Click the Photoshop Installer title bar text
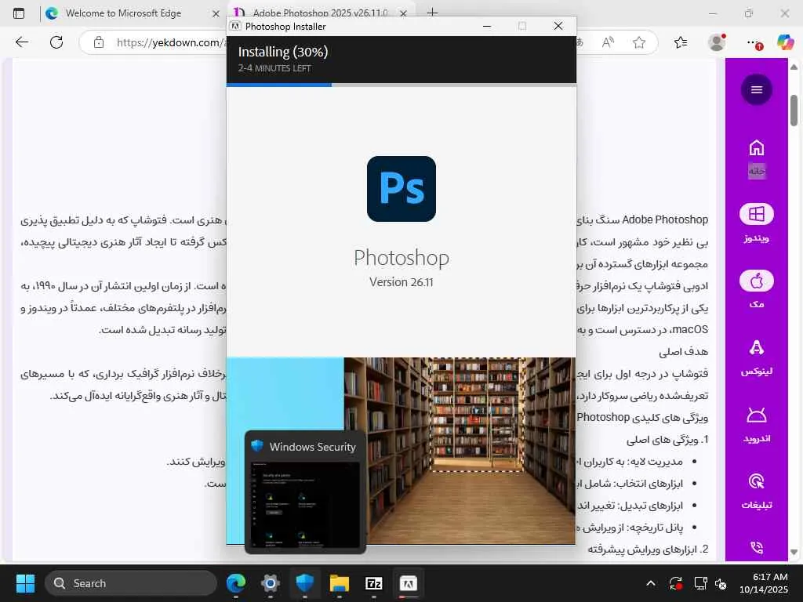Viewport: 803px width, 602px height. pos(285,26)
